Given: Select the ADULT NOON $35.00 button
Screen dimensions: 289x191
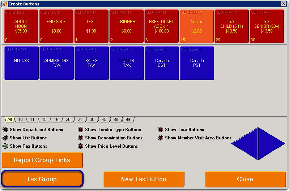Looking at the screenshot, I should pos(21,26).
